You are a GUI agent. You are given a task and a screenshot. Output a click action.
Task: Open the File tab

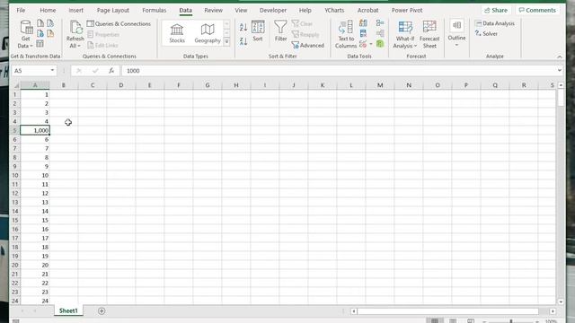[21, 10]
